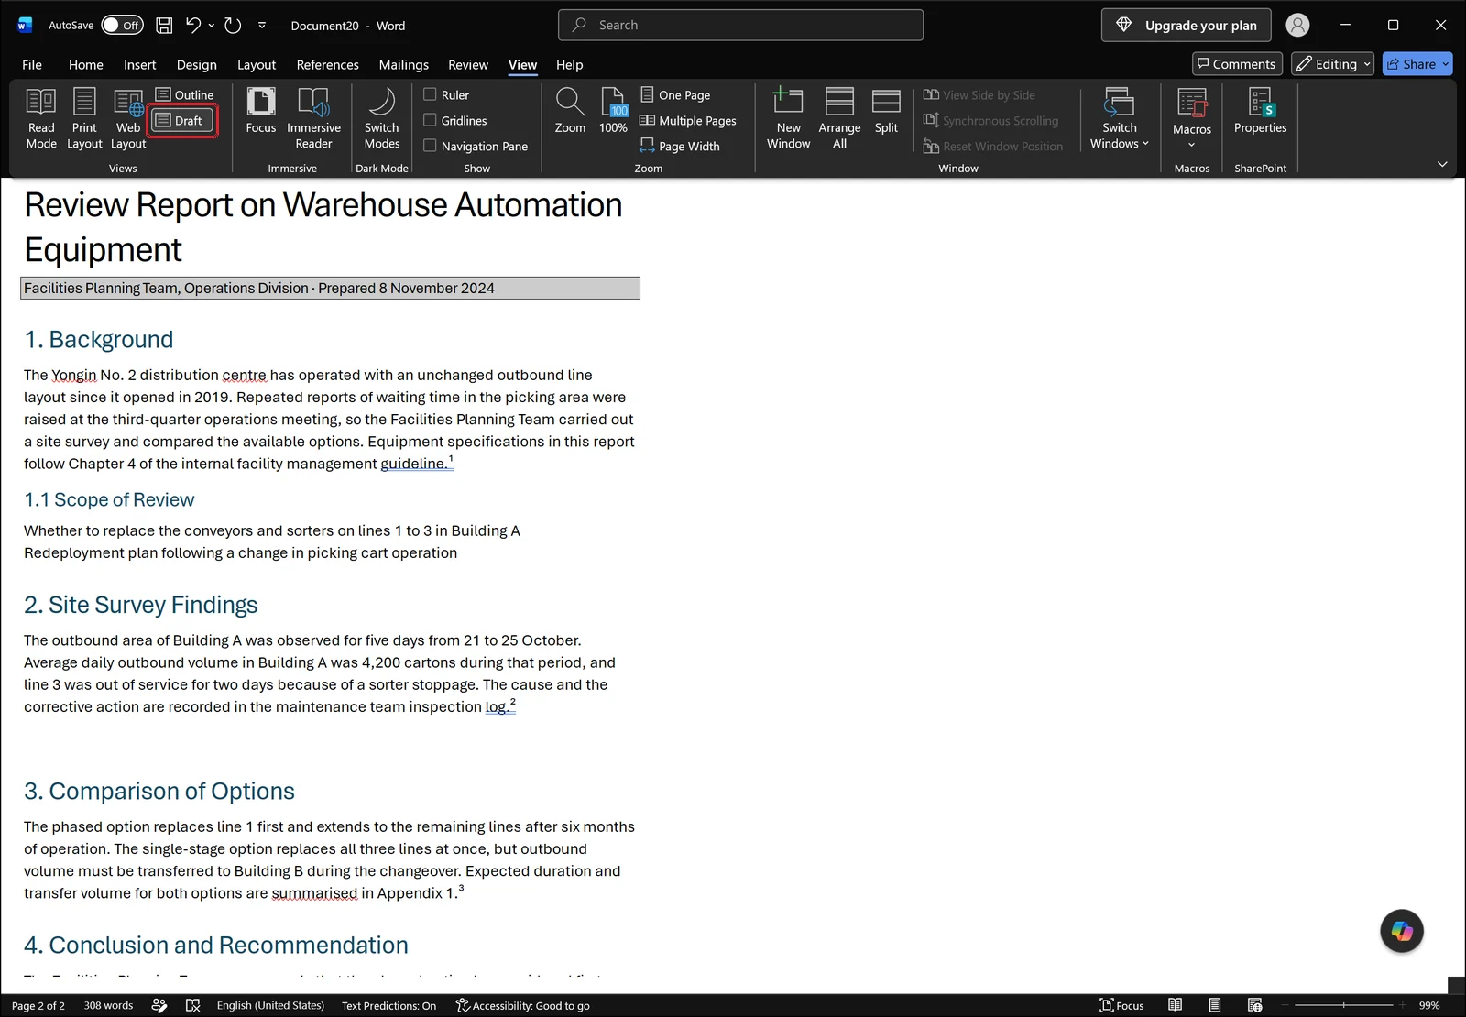Split the document window

(x=886, y=111)
